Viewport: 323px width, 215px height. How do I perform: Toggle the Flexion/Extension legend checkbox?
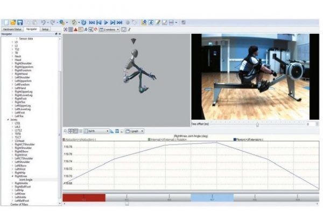pos(235,139)
